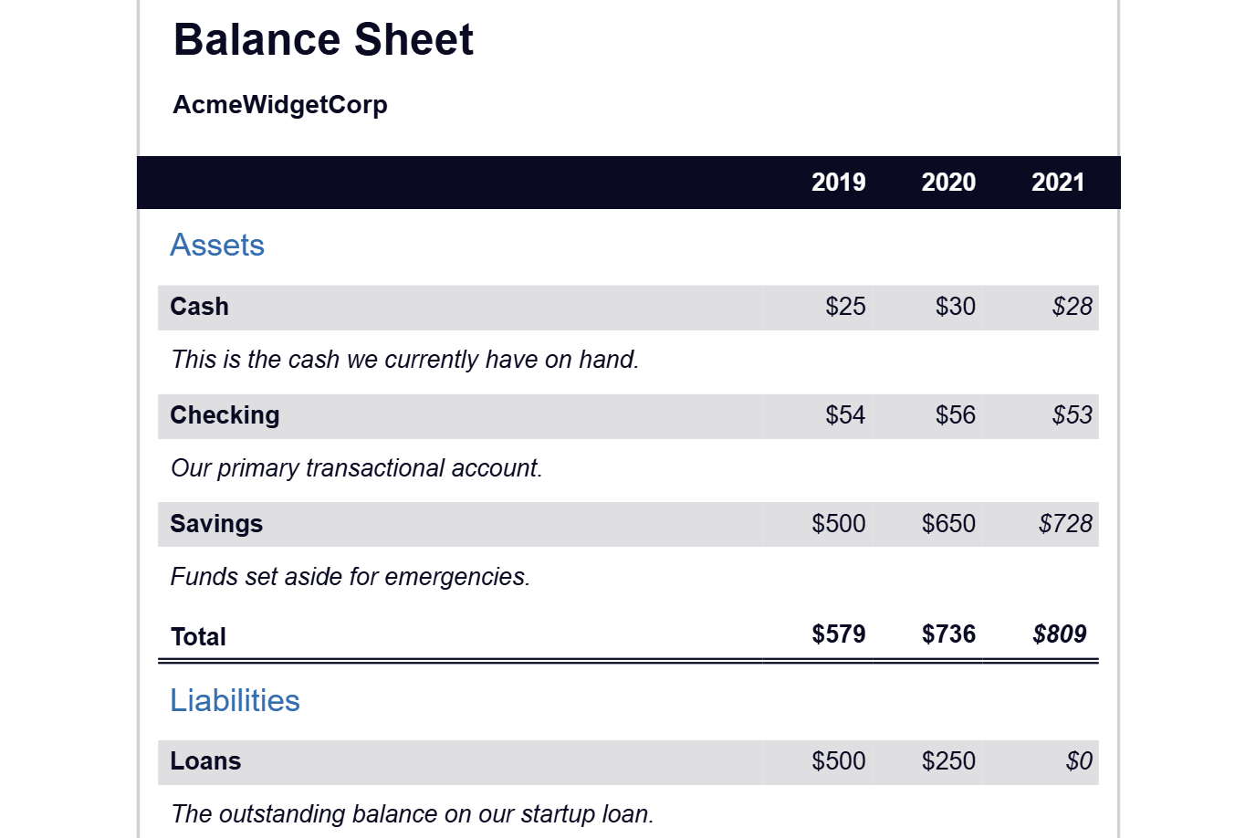Select the AcmeWidgetCorp company name
The image size is (1256, 838).
[x=280, y=105]
